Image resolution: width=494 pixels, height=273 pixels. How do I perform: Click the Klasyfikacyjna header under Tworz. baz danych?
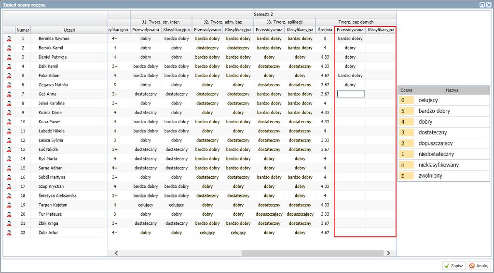[x=381, y=30]
